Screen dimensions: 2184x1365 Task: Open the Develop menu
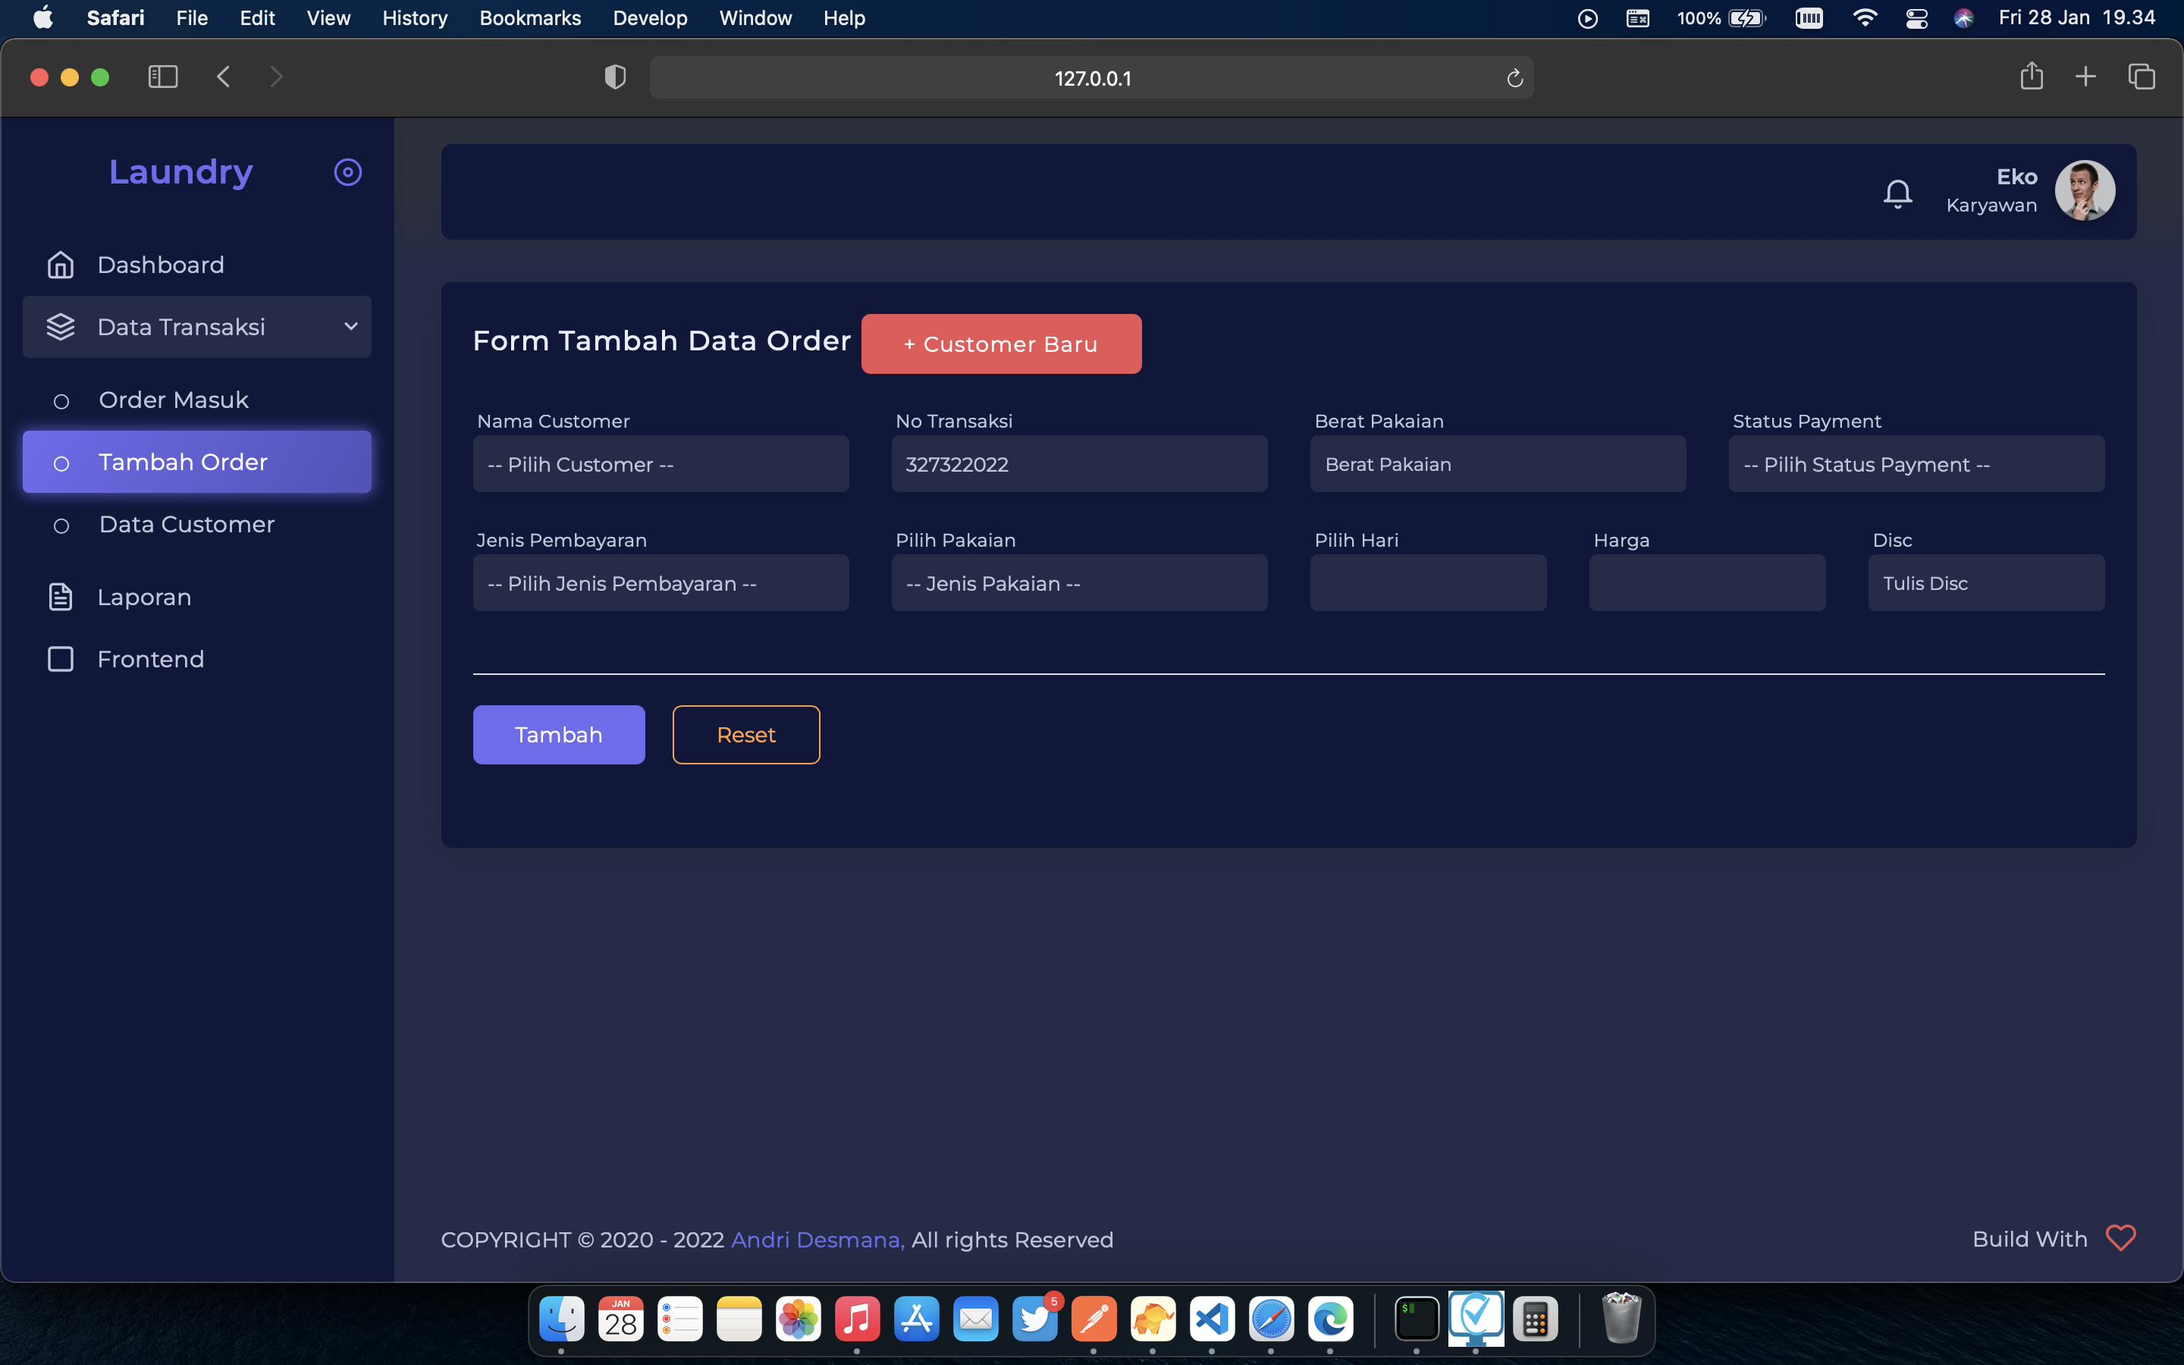649,18
